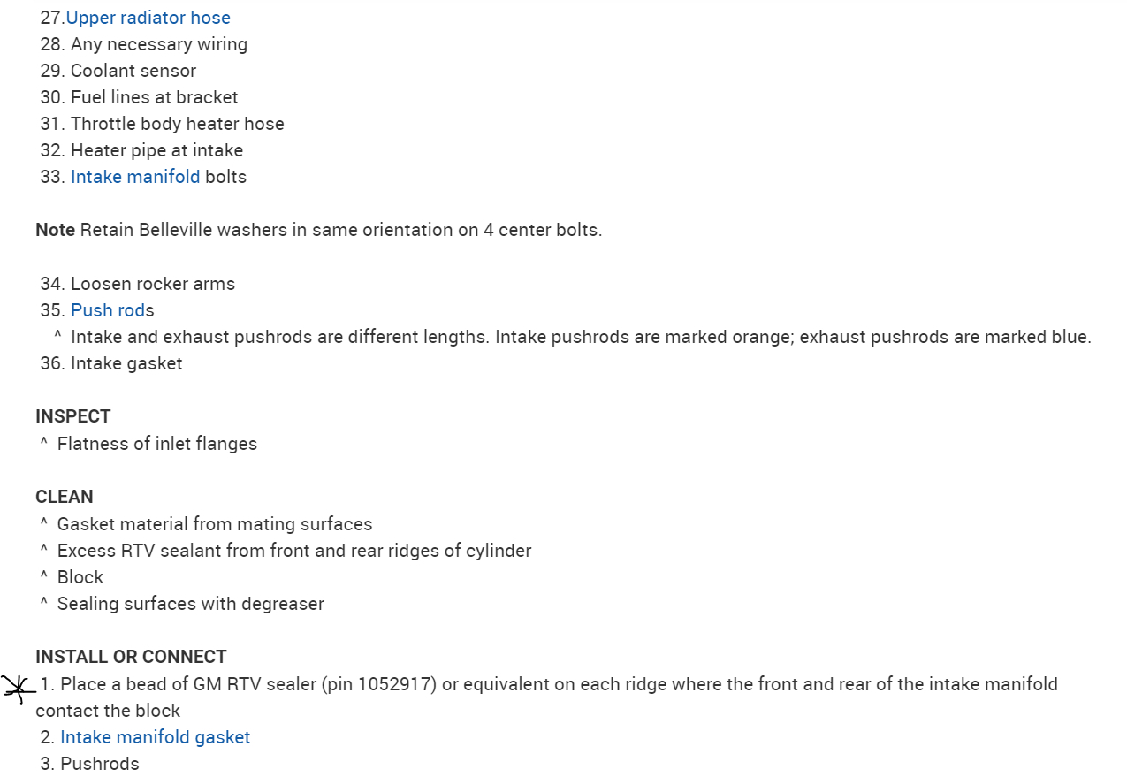Click the INSTALL OR CONNECT heading
This screenshot has width=1127, height=777.
131,657
